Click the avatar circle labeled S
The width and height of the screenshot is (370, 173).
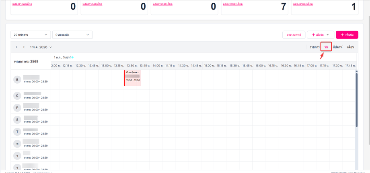[17, 120]
